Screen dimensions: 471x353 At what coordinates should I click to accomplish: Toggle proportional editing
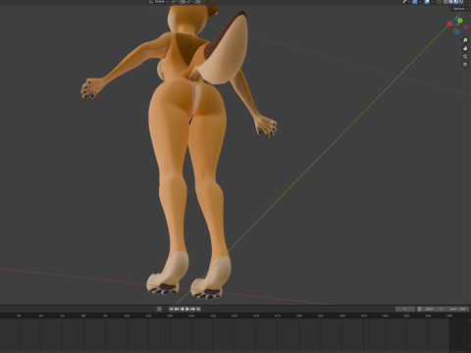click(x=198, y=1)
